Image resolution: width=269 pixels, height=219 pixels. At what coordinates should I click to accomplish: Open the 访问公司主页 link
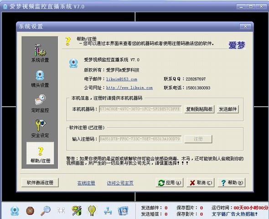point(120,183)
